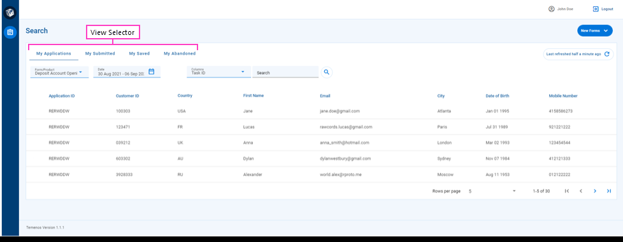Click the Temenos Version 1.1.1 footer text
This screenshot has height=242, width=623.
coord(45,228)
